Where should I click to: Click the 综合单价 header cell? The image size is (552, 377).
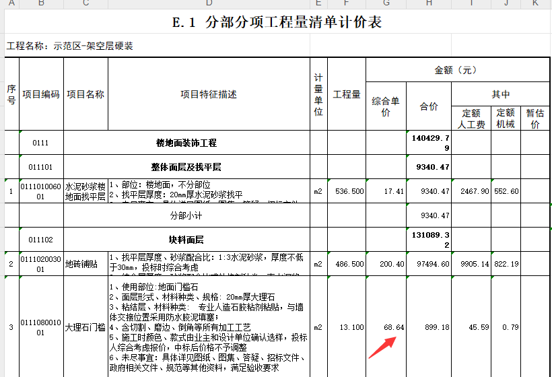coord(386,106)
